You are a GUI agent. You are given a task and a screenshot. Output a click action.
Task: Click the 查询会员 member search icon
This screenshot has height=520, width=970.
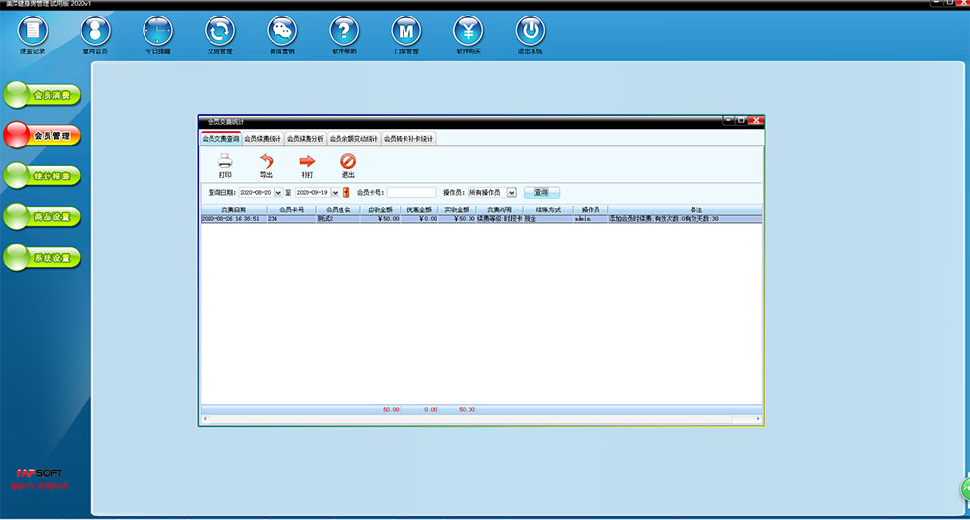(x=95, y=31)
